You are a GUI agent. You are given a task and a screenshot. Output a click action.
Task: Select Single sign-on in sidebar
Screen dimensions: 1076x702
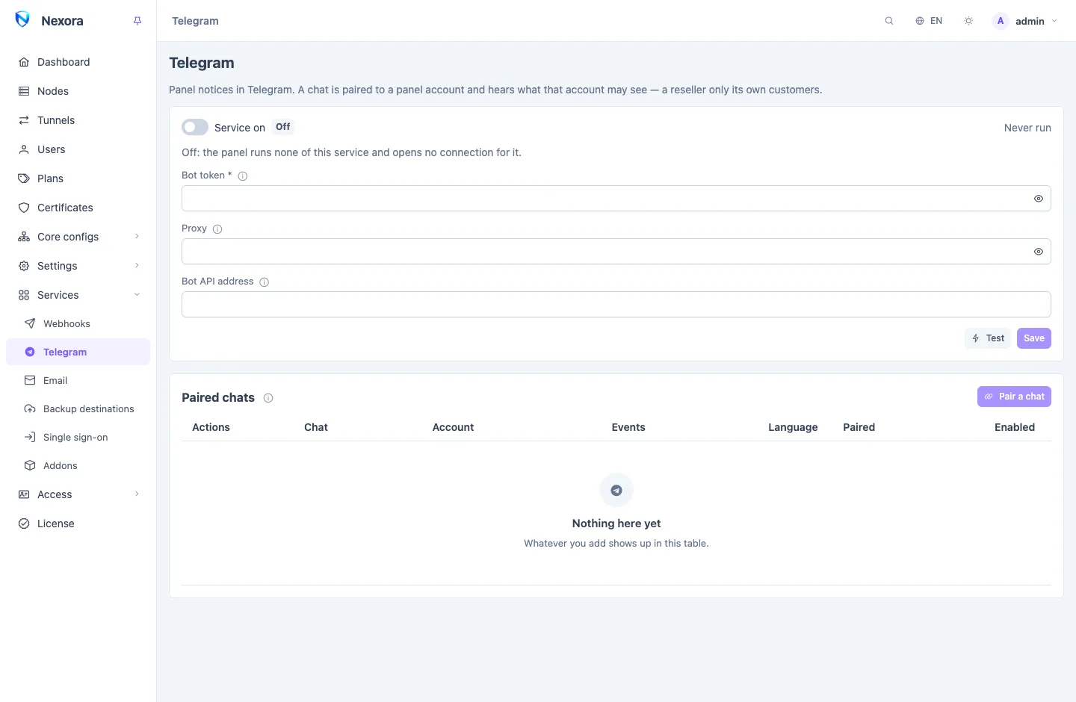pos(78,437)
